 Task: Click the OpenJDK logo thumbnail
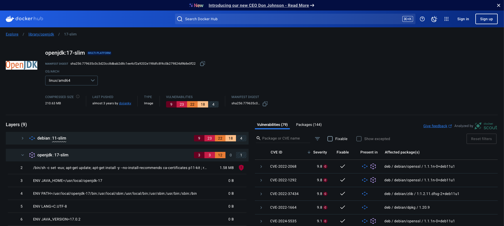[x=22, y=65]
